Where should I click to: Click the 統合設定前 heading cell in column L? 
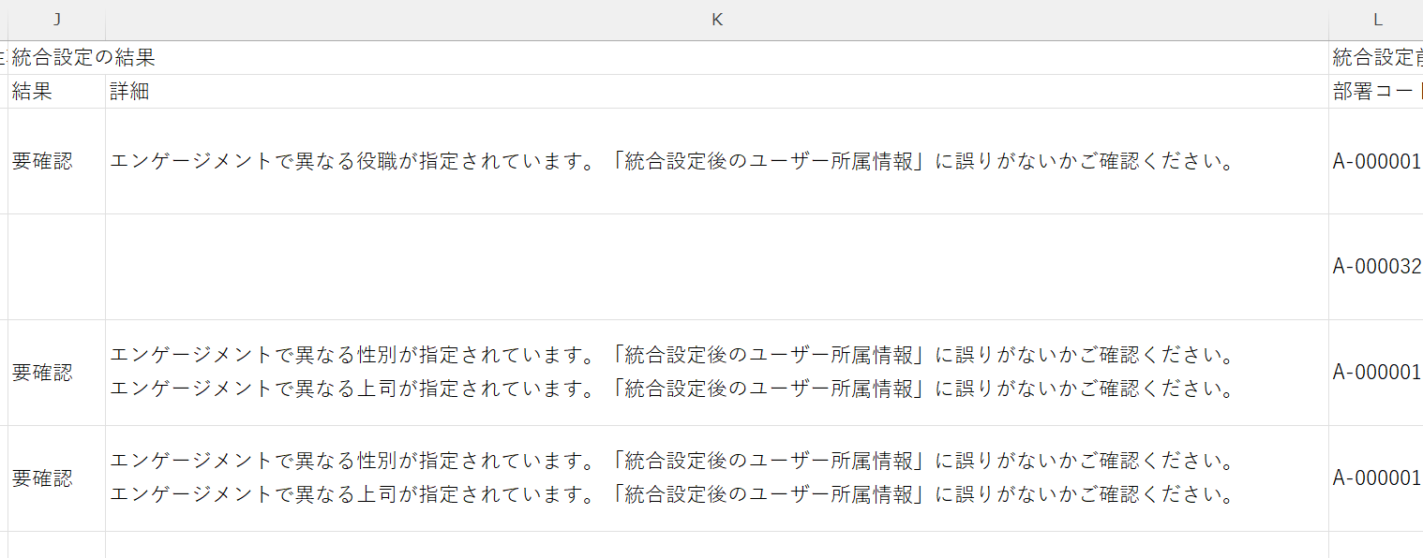[x=1376, y=58]
